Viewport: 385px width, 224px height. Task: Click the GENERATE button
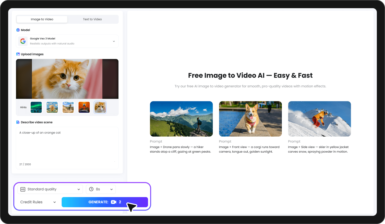(x=100, y=202)
